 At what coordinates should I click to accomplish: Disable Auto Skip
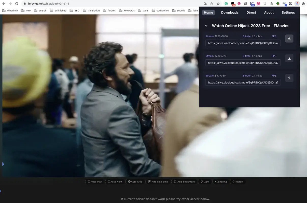(x=135, y=182)
